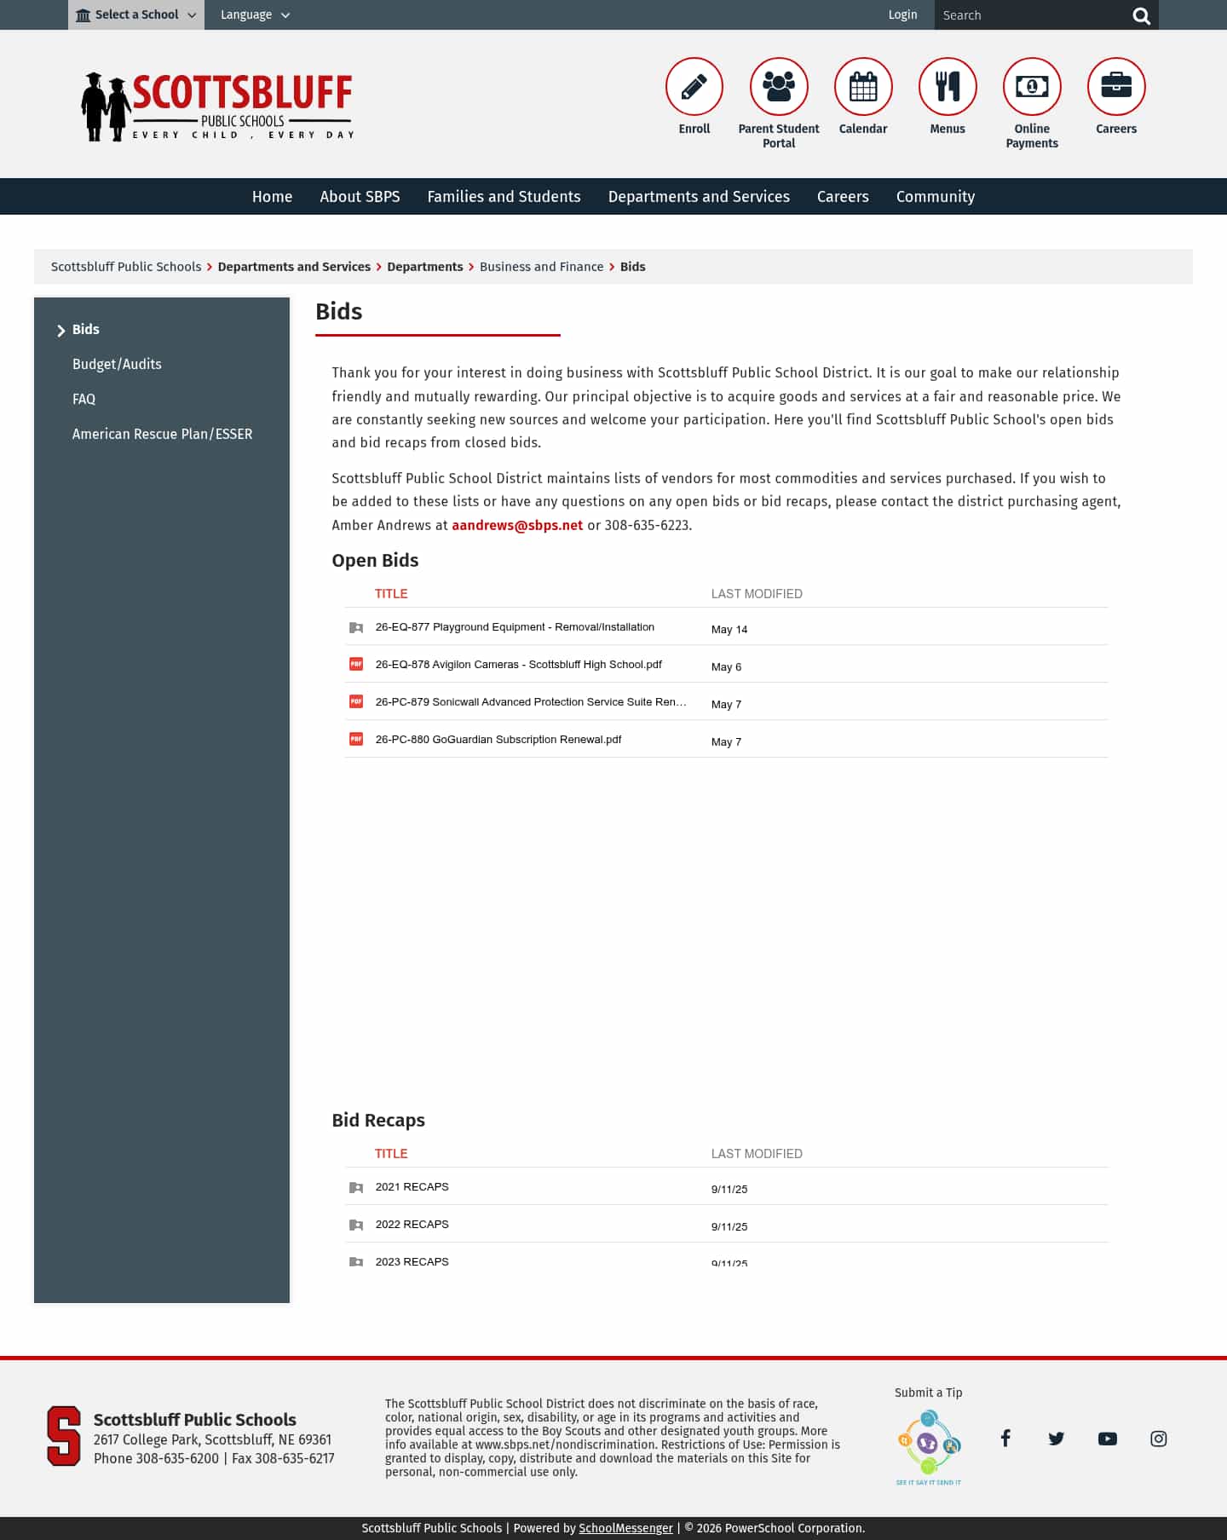Open the Twitter icon in the footer
Image resolution: width=1227 pixels, height=1540 pixels.
click(1056, 1439)
